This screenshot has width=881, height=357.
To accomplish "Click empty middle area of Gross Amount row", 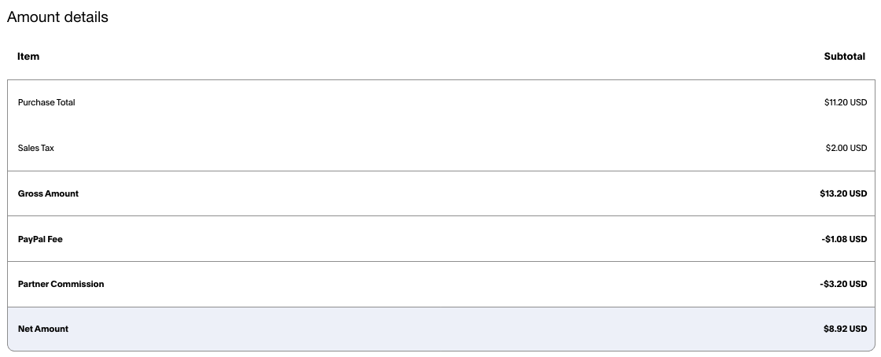I will point(441,193).
